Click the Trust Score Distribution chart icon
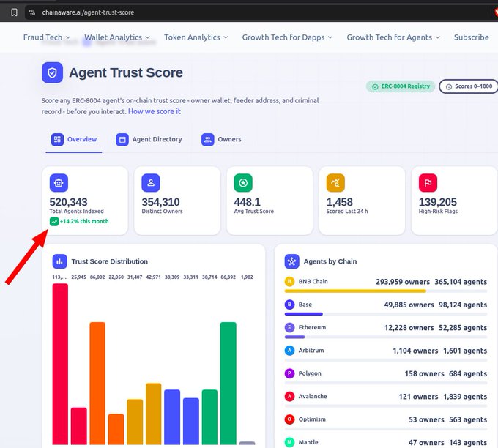The height and width of the screenshot is (448, 498). 60,261
